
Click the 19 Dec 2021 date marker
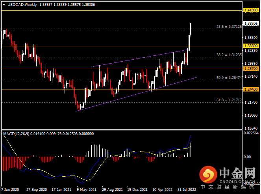coord(137,190)
